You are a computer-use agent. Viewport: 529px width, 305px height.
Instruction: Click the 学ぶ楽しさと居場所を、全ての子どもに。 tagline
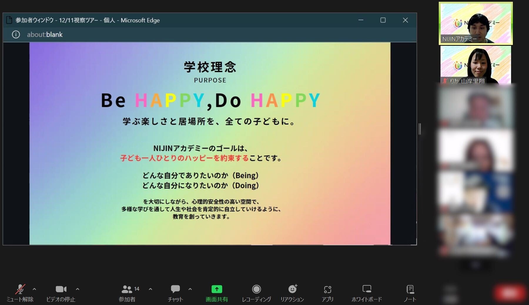(x=209, y=122)
